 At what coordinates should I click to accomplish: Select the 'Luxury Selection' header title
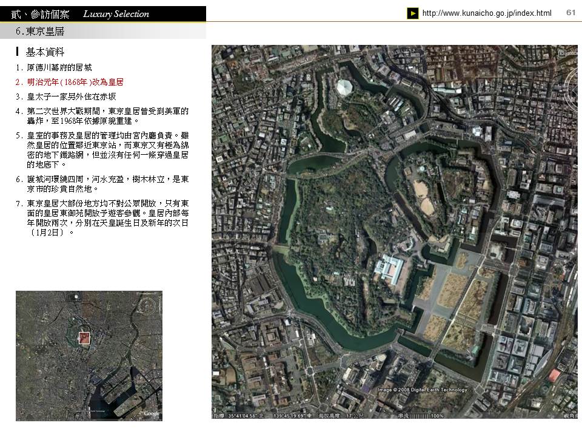coord(116,14)
